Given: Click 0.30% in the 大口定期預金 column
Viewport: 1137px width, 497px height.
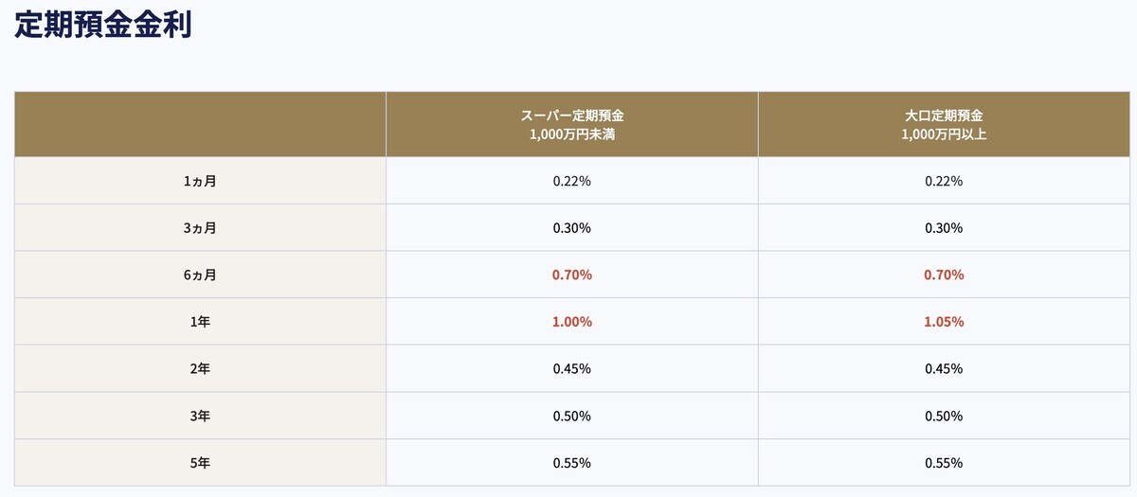Looking at the screenshot, I should tap(944, 228).
